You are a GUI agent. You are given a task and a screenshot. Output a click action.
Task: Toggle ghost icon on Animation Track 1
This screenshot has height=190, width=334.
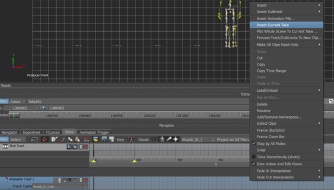[x=64, y=180]
